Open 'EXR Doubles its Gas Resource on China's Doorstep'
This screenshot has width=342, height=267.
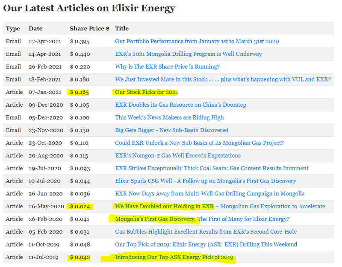[x=180, y=105]
